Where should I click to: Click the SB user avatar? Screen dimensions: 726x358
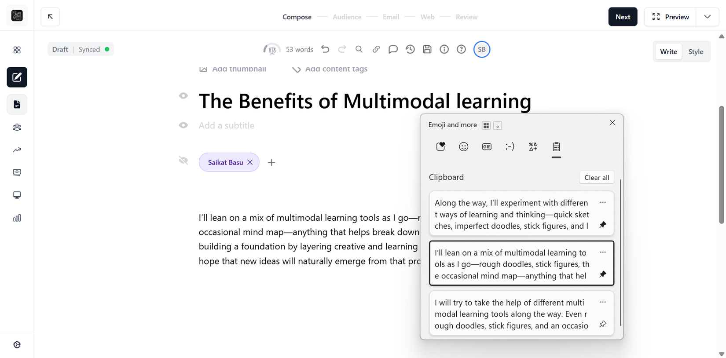tap(482, 49)
